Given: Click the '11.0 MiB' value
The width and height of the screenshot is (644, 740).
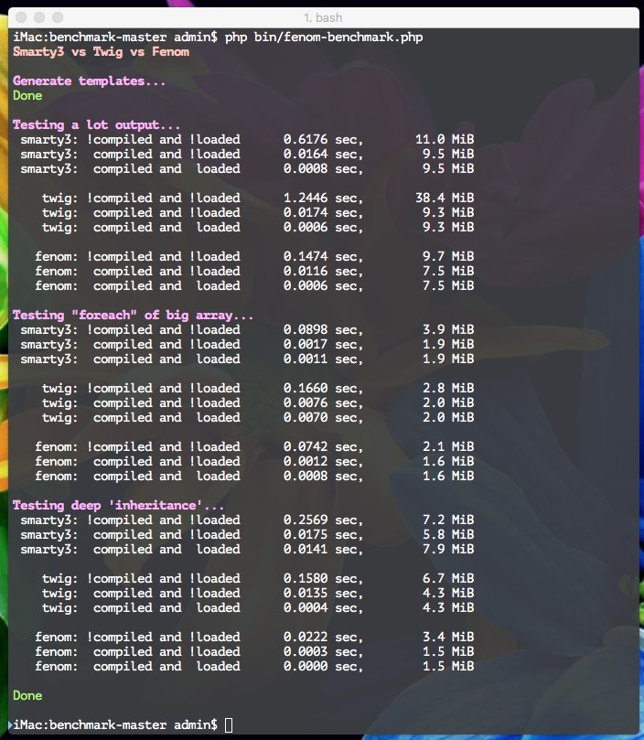Looking at the screenshot, I should 445,140.
